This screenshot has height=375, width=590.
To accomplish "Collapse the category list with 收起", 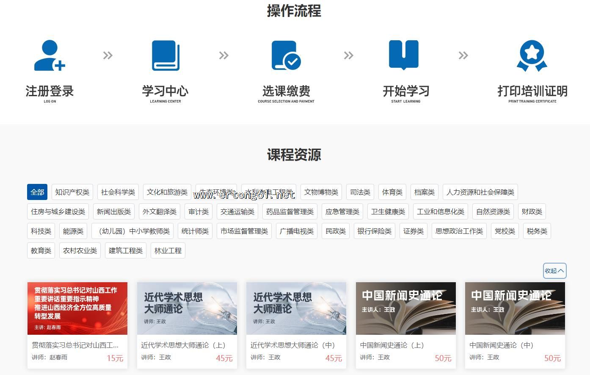I will 554,271.
